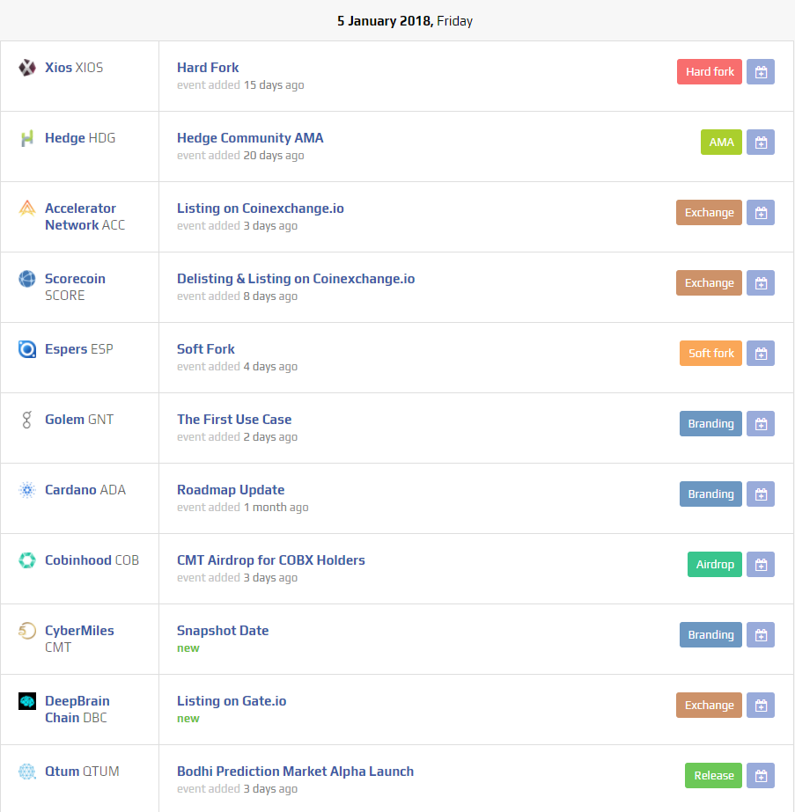Add Espers Soft Fork to calendar
Screen dimensions: 795x812
tap(761, 354)
